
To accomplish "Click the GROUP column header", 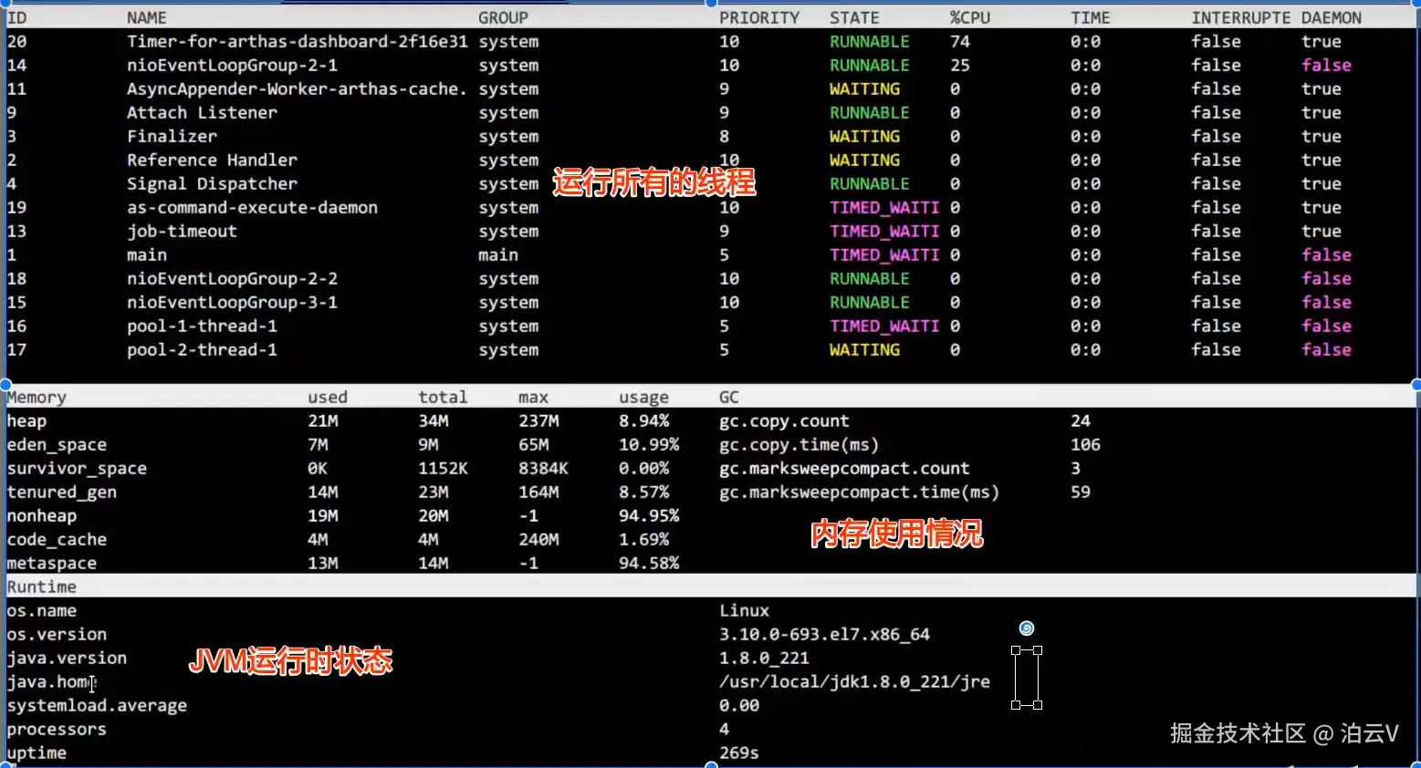I will pos(503,17).
